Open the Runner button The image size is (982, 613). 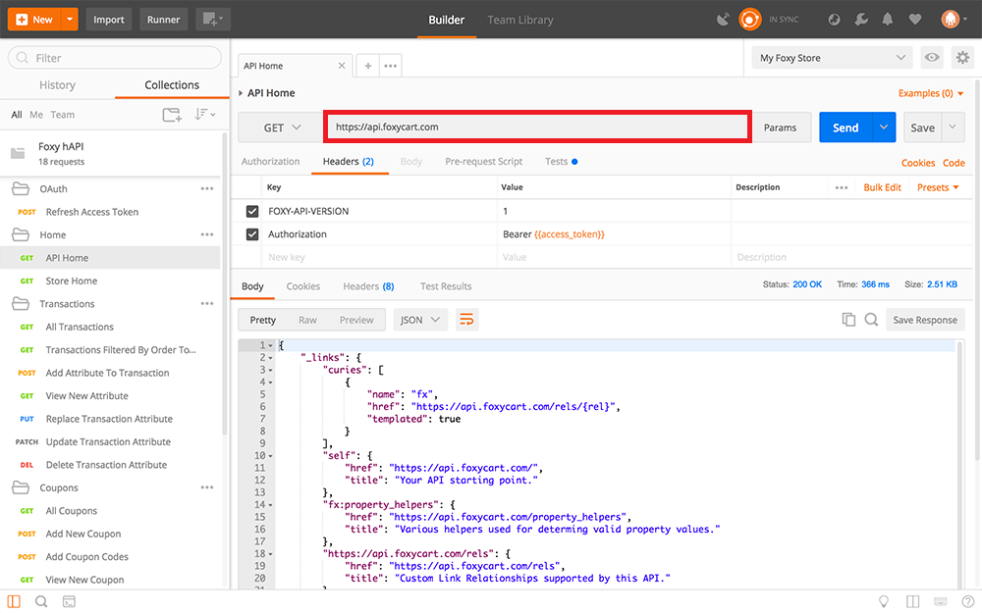pyautogui.click(x=163, y=20)
